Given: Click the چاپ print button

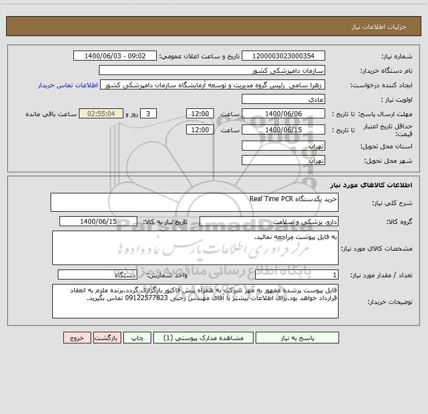Looking at the screenshot, I should tap(137, 337).
